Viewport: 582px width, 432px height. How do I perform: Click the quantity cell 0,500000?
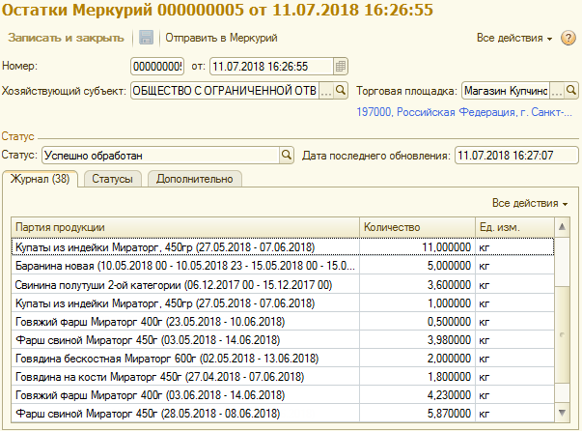pos(417,322)
